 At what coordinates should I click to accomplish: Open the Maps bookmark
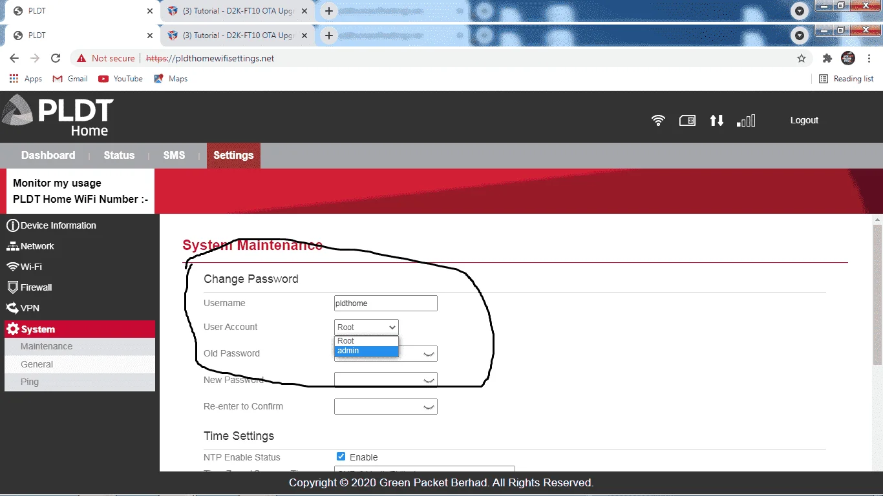pos(171,79)
